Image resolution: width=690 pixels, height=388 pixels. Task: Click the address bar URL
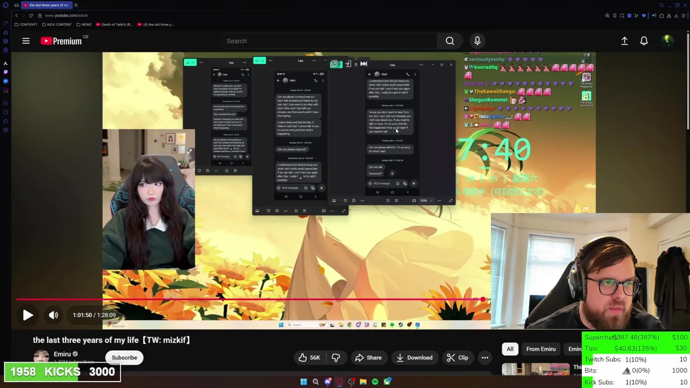(66, 16)
